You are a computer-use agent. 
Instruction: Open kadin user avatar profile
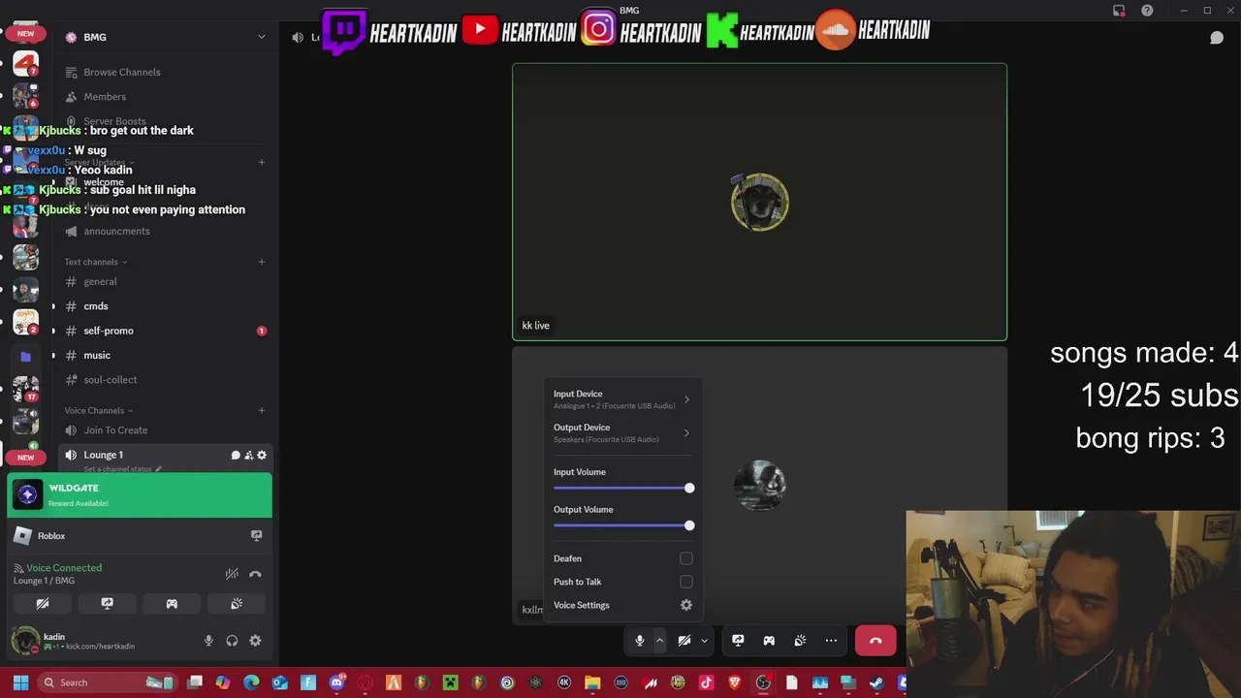pyautogui.click(x=25, y=641)
